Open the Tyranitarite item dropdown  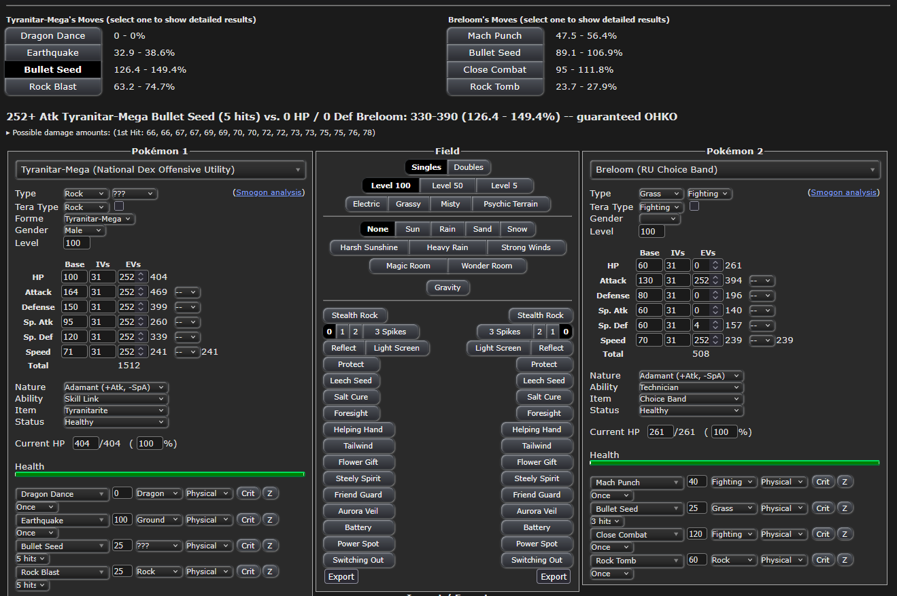tap(116, 410)
